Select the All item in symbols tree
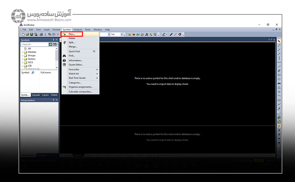 (29, 48)
